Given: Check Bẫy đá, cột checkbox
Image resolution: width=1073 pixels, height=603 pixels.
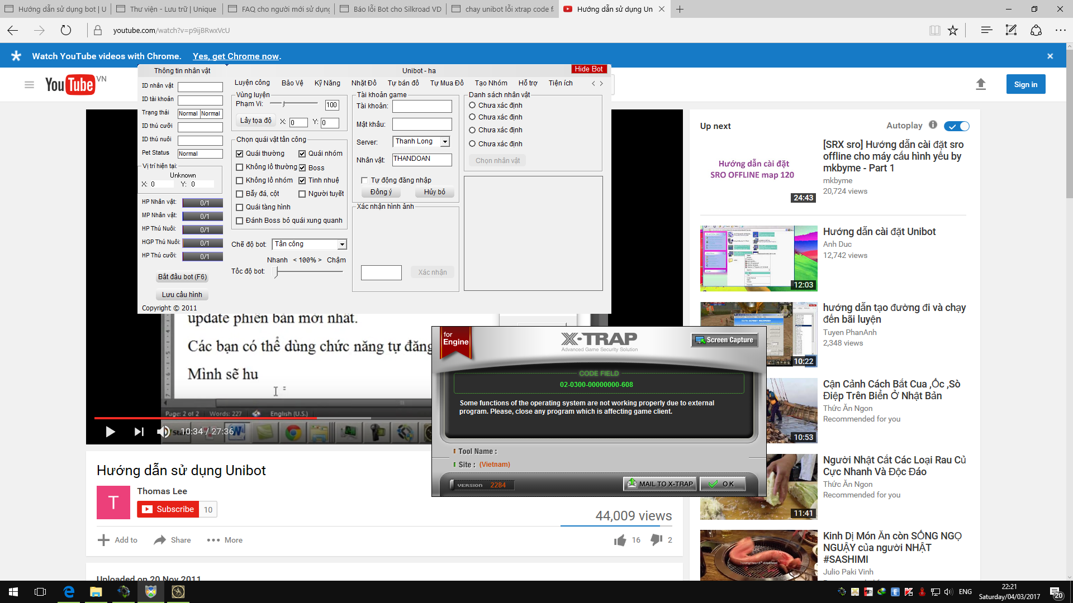Looking at the screenshot, I should tap(240, 194).
